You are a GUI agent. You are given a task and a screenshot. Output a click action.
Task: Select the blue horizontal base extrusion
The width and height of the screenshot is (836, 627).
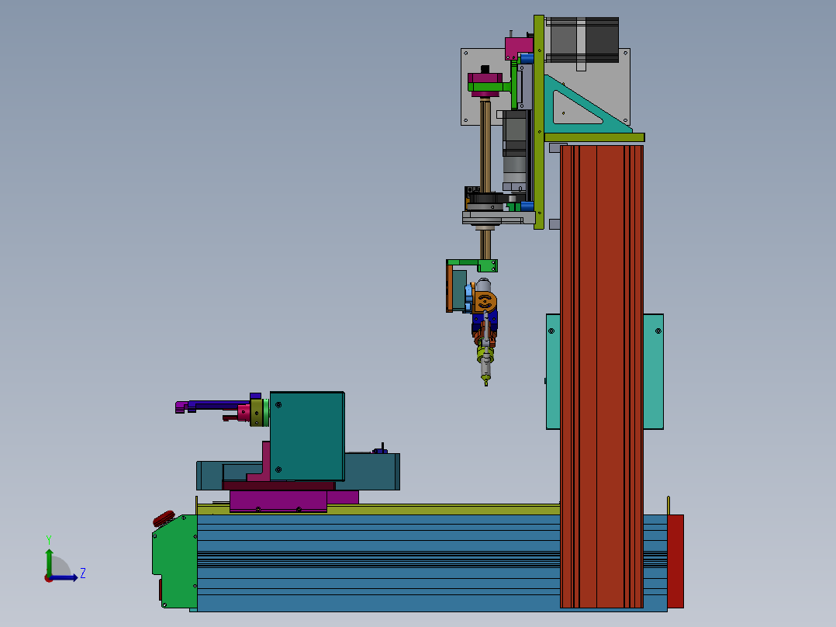tap(378, 563)
